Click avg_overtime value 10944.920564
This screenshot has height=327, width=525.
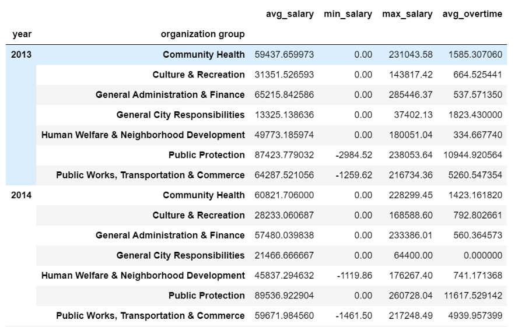(473, 155)
